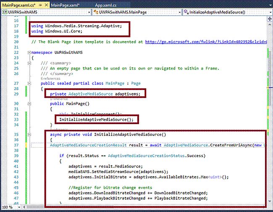Collapse the MainPage() constructor block
The width and height of the screenshot is (273, 212).
coord(29,104)
